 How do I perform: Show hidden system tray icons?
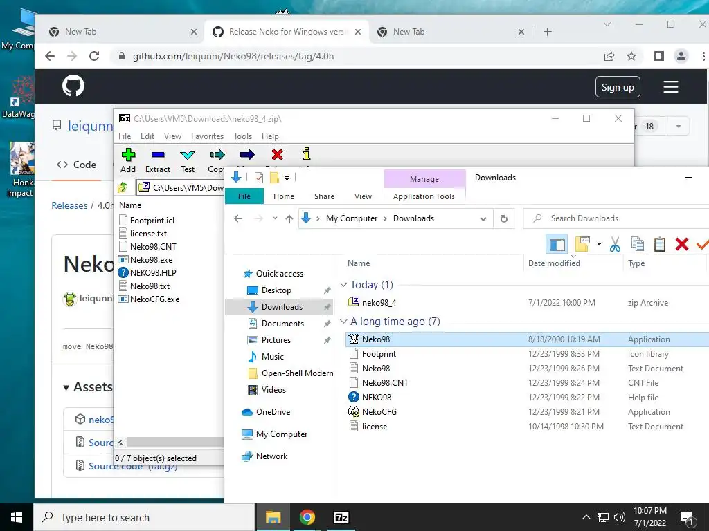coord(586,517)
